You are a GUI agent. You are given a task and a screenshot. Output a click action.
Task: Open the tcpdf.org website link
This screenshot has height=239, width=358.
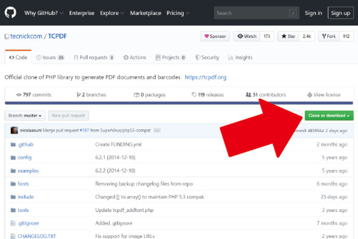click(x=205, y=77)
